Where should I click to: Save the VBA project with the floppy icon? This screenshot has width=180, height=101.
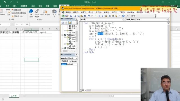71,16
